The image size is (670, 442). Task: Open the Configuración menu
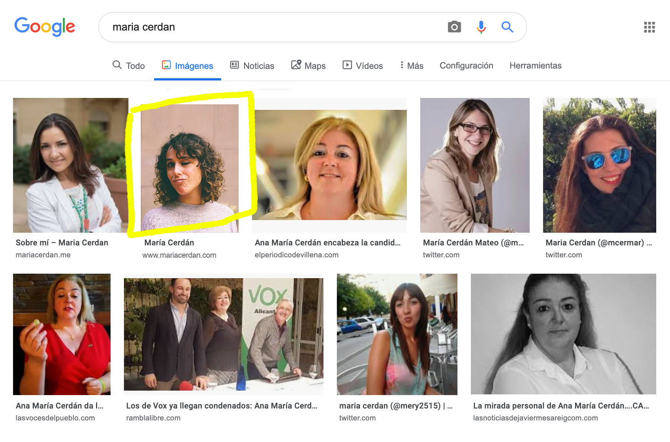pyautogui.click(x=466, y=66)
